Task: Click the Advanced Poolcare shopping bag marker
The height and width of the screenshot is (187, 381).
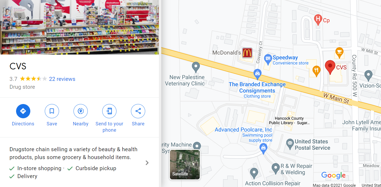Action: click(x=263, y=149)
